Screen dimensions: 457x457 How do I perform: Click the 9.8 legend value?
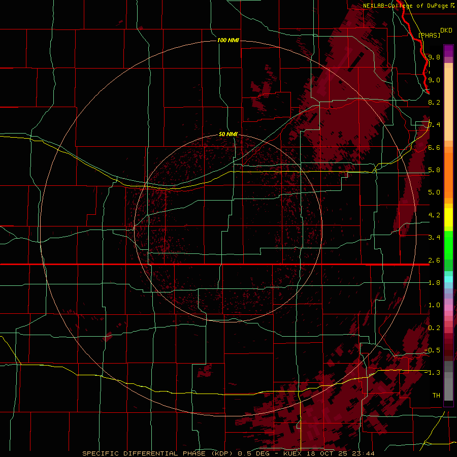pyautogui.click(x=434, y=57)
